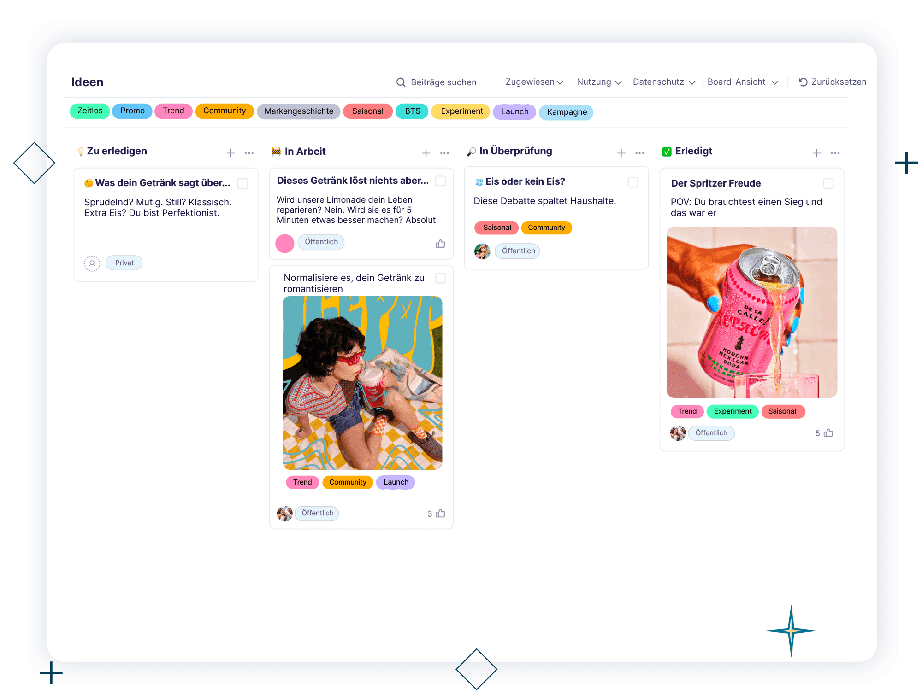Click Öffentlich badge on 'Eis oder kein Eis?' card
The height and width of the screenshot is (695, 922).
518,251
